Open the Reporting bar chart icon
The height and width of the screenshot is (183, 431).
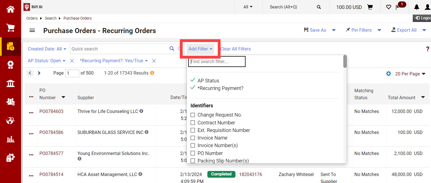pyautogui.click(x=10, y=139)
